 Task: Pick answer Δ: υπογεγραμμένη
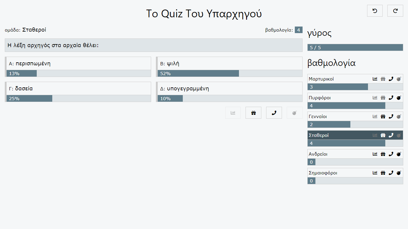229,89
